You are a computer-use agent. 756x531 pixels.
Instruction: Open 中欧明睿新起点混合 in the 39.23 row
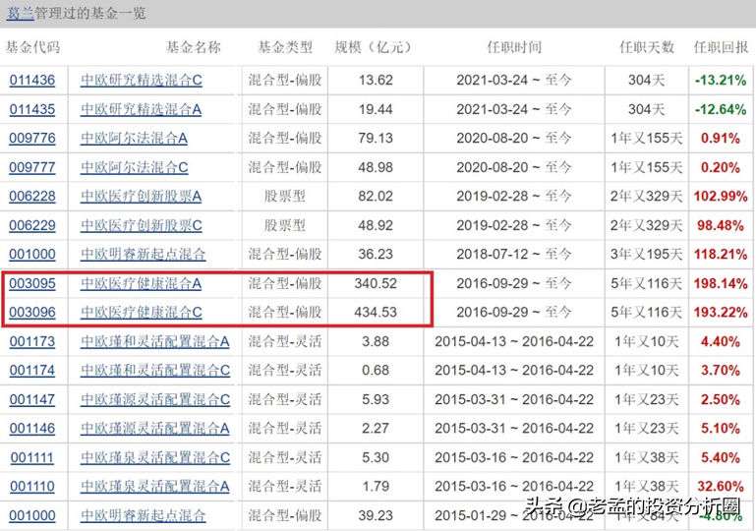coord(144,515)
